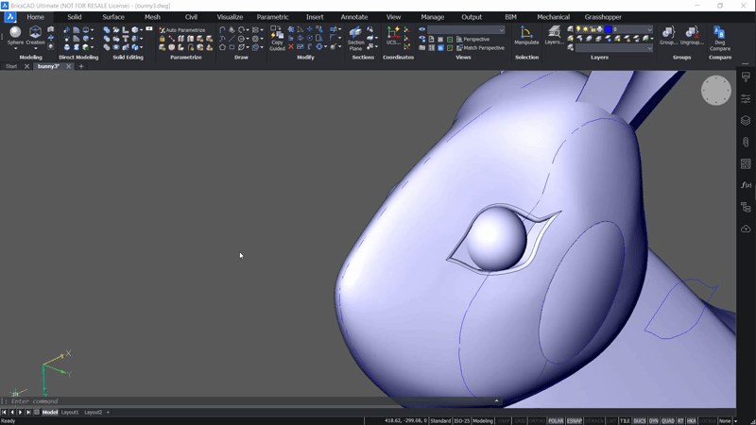
Task: Expand the Creation tool dropdown arrow
Action: click(35, 49)
